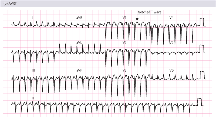Click the V4 lead label
This screenshot has width=216, height=121.
coord(171,18)
